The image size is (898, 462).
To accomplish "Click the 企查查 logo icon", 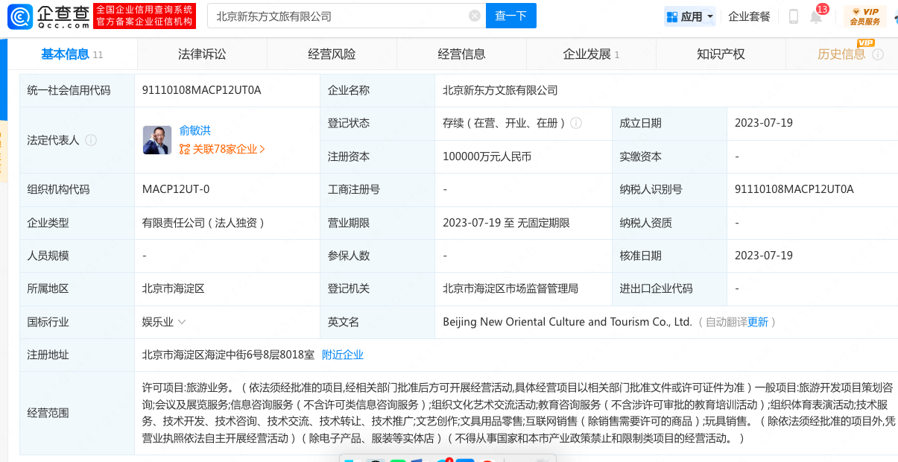I will (20, 16).
